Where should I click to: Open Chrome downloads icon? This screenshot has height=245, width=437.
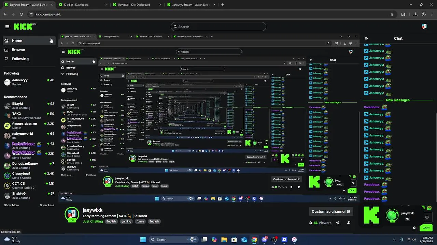[415, 14]
